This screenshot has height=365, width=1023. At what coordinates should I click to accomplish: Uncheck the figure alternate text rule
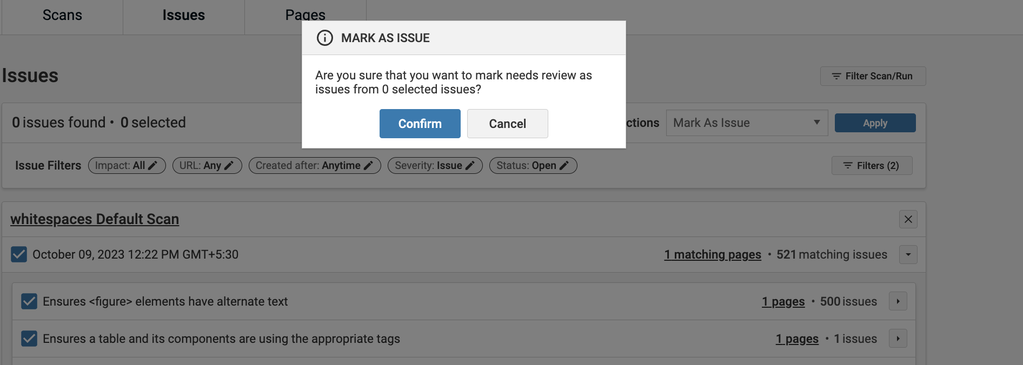(29, 301)
